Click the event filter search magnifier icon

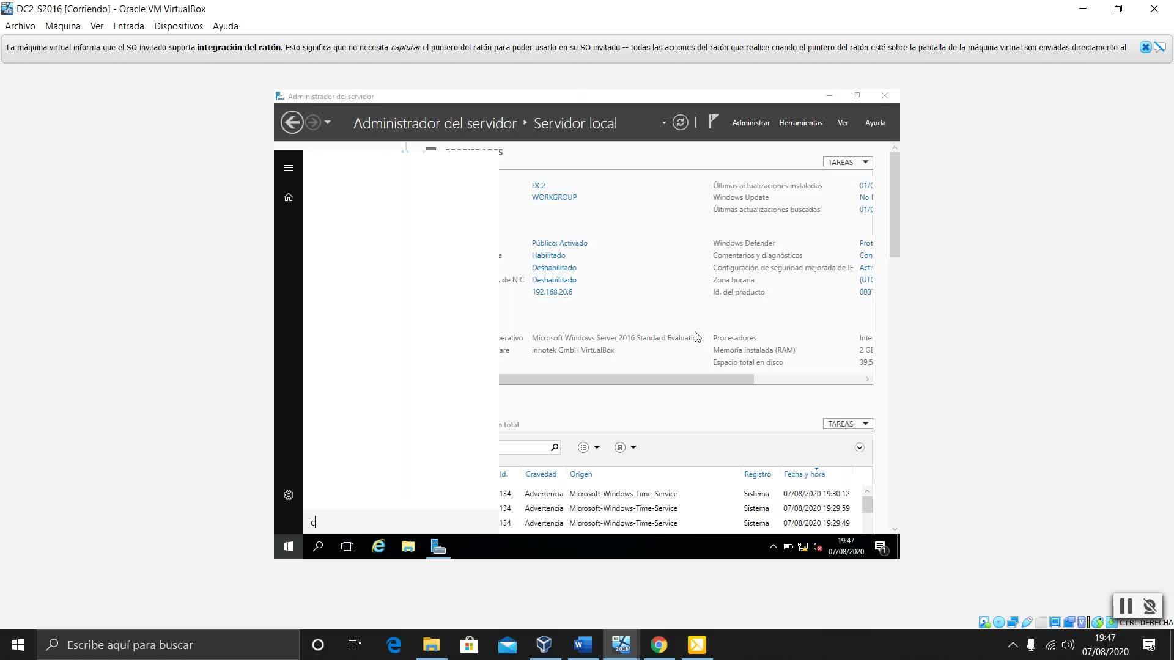click(x=554, y=447)
